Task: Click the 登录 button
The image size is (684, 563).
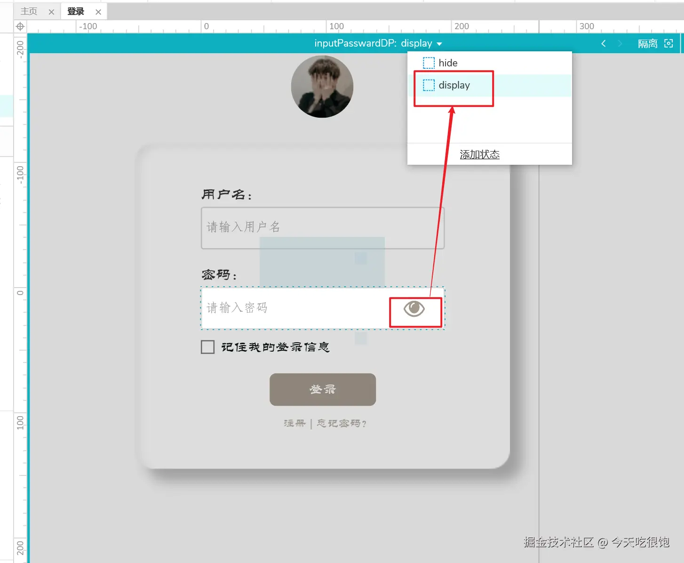Action: point(323,389)
